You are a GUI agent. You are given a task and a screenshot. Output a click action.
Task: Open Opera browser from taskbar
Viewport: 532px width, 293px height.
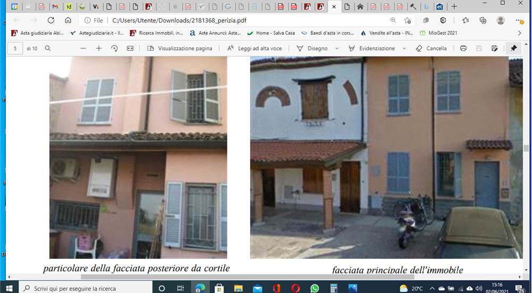click(x=295, y=288)
